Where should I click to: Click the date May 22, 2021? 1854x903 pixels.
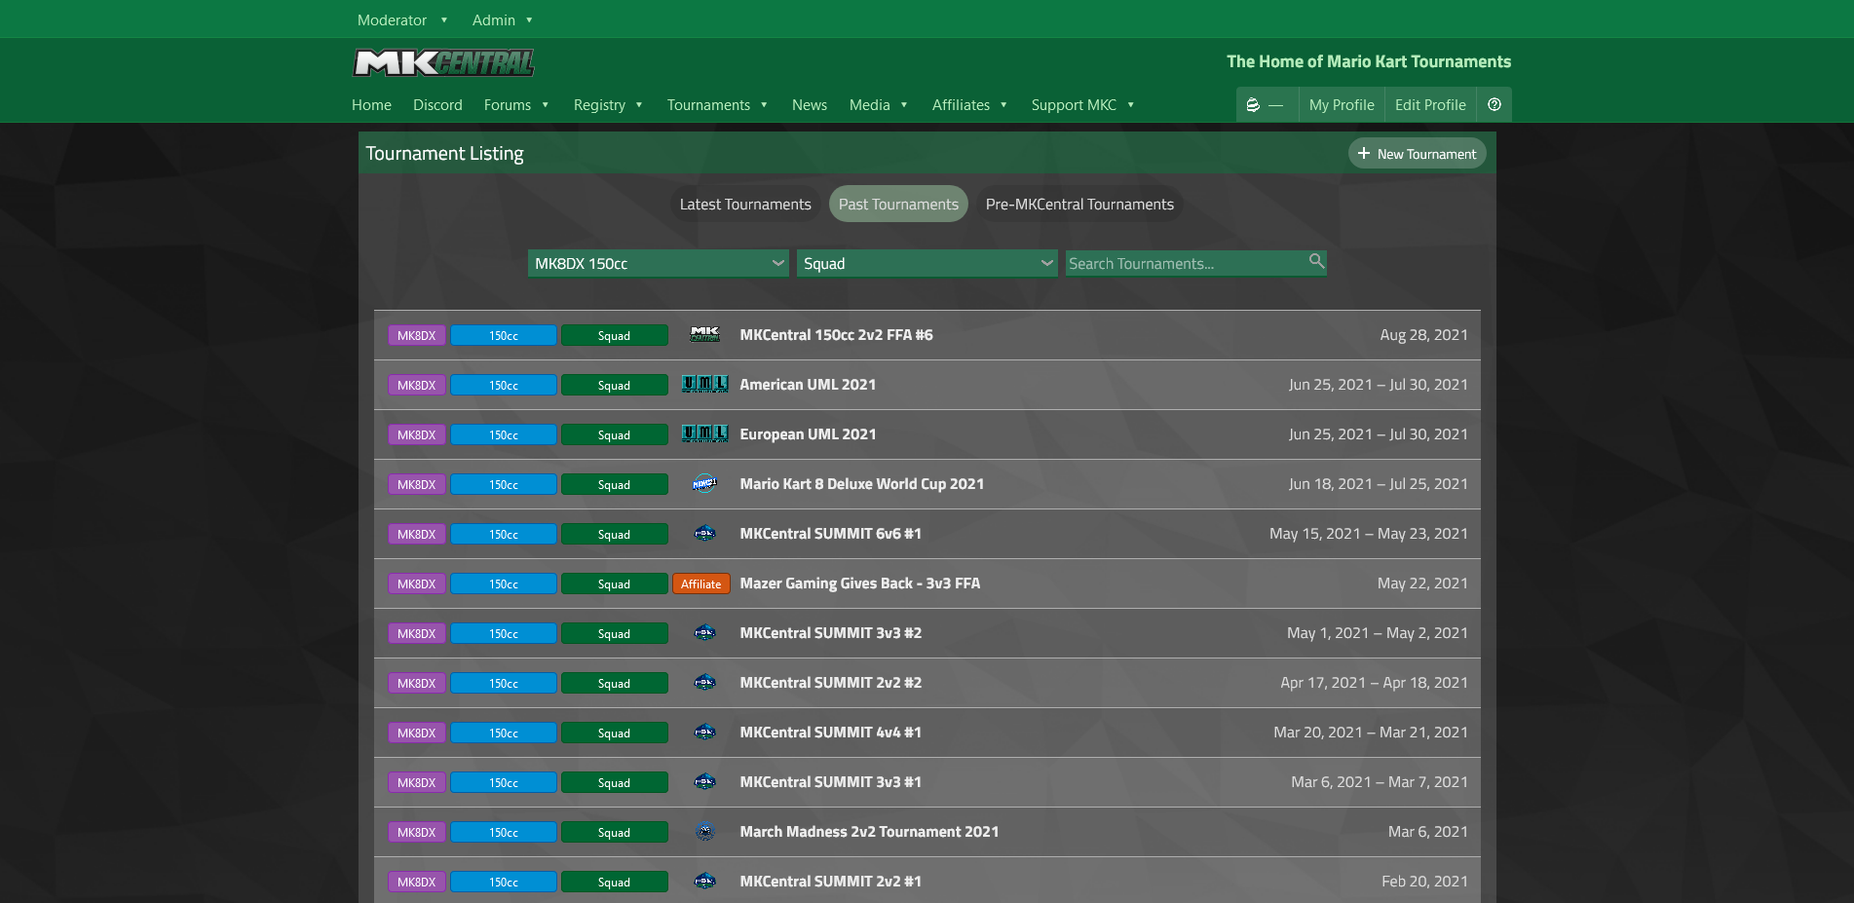tap(1422, 583)
